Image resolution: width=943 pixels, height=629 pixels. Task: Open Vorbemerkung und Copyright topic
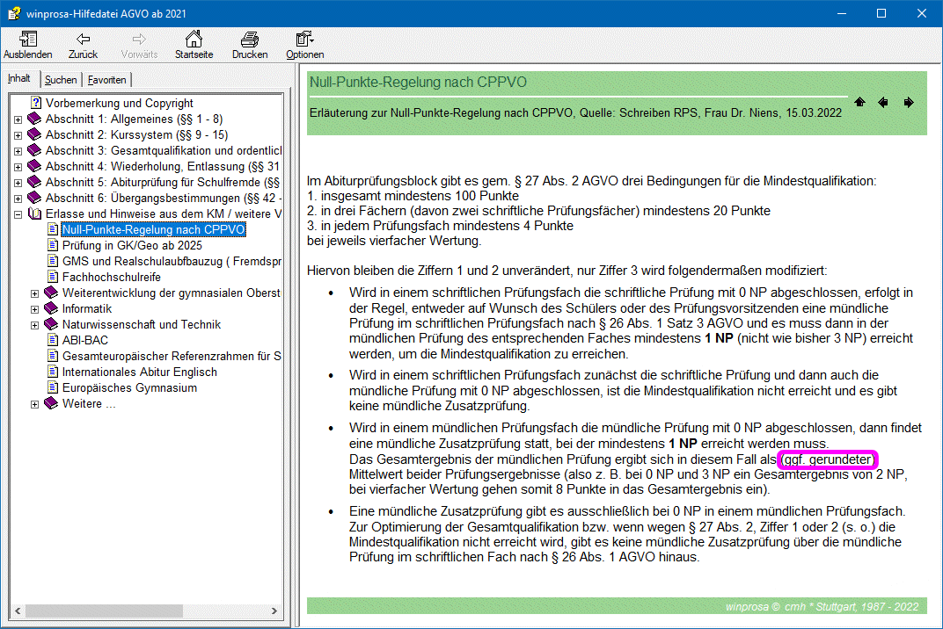click(119, 103)
